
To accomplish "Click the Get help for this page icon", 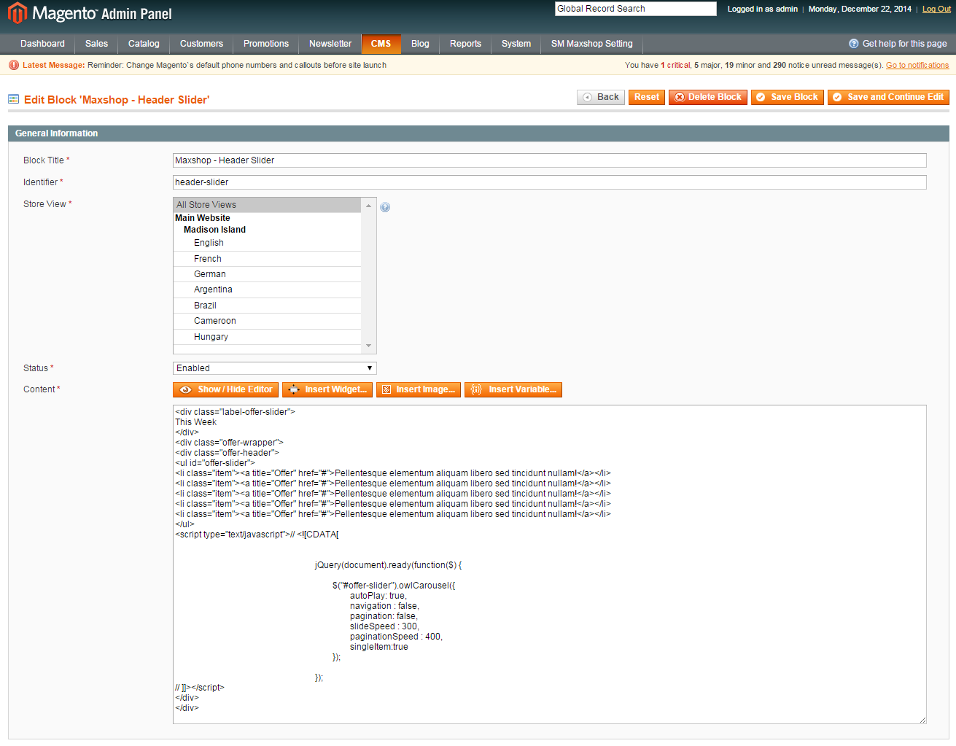I will [x=853, y=44].
